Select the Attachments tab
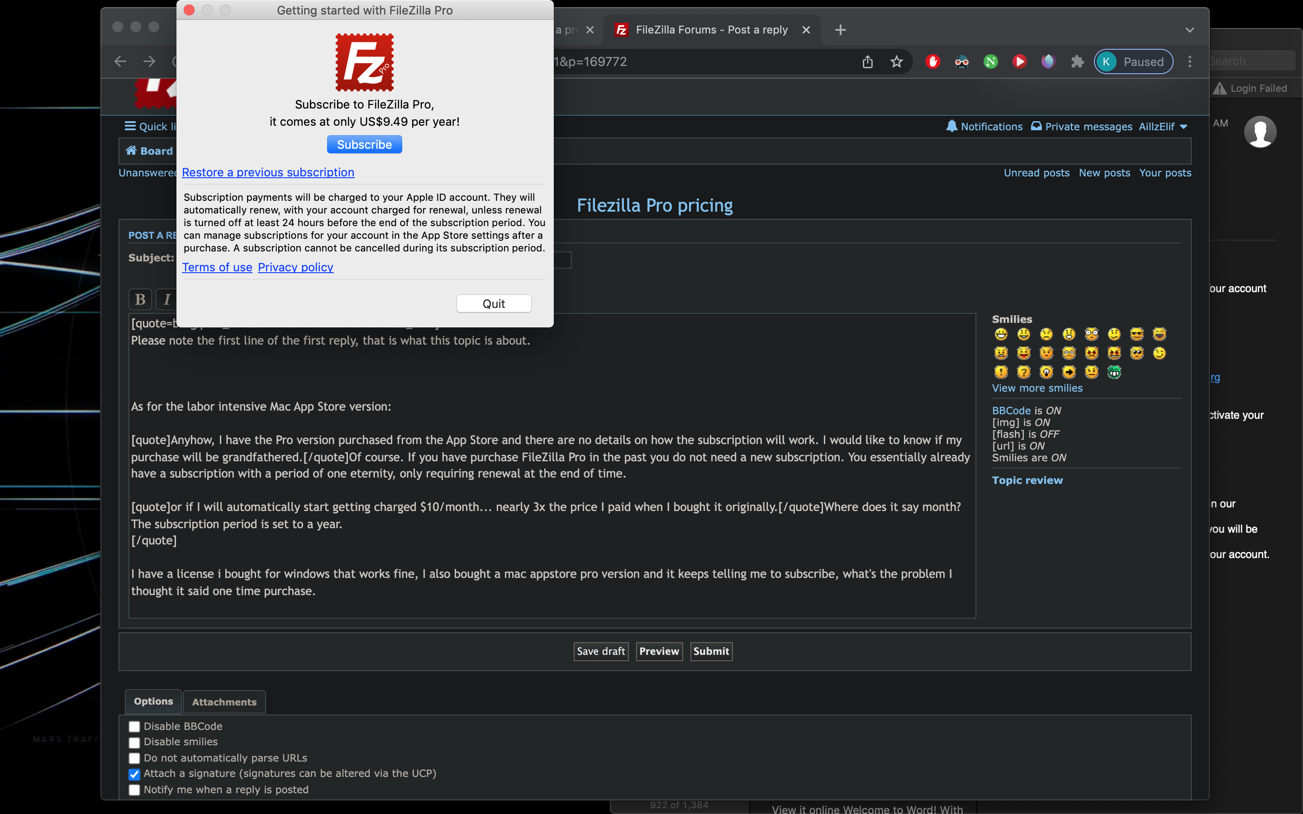The image size is (1303, 814). pyautogui.click(x=223, y=701)
